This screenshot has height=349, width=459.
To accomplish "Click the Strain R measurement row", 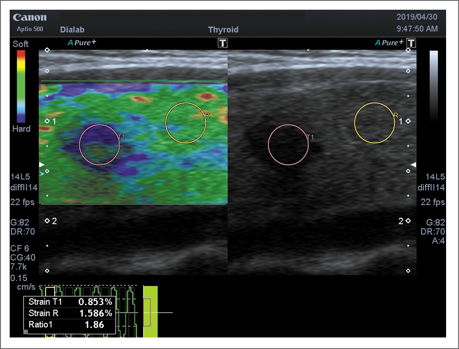I will tap(69, 313).
